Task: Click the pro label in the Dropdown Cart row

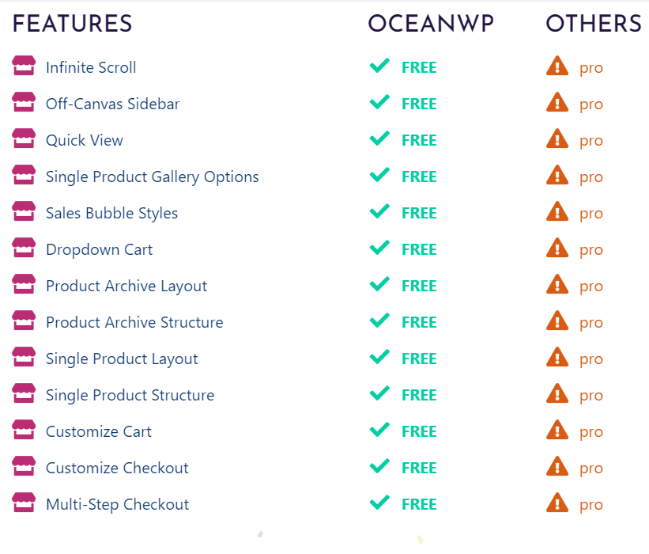Action: [591, 250]
